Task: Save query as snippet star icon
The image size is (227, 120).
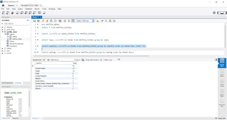Action: pos(97,21)
